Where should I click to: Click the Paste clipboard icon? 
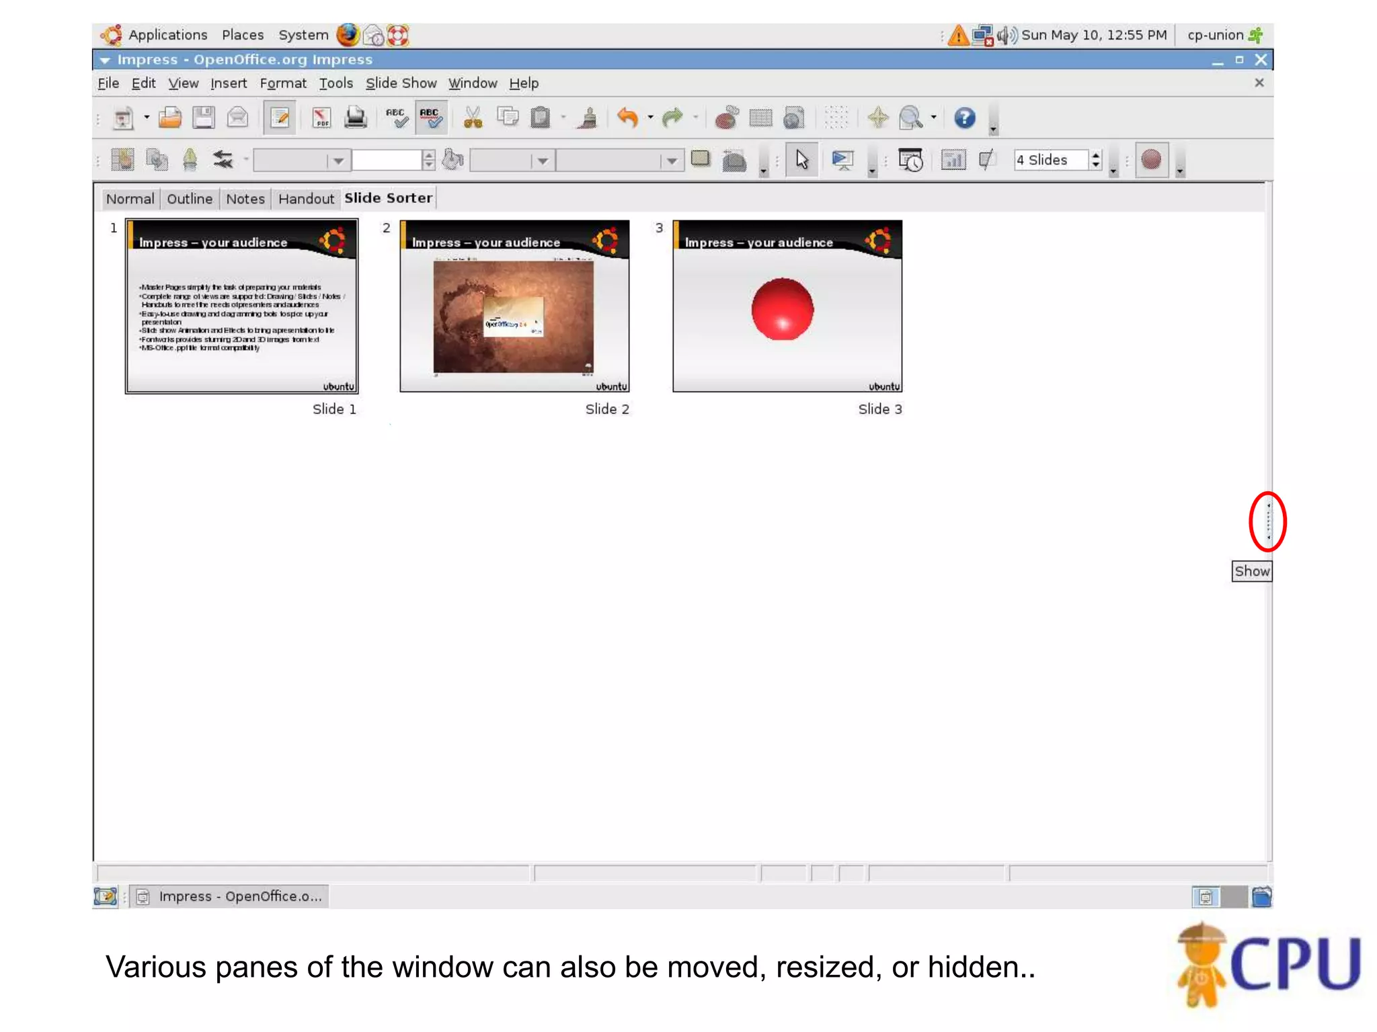[541, 118]
